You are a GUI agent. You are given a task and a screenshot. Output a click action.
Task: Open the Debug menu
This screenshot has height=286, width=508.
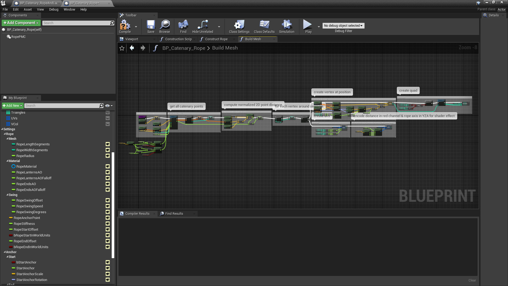[x=54, y=9]
